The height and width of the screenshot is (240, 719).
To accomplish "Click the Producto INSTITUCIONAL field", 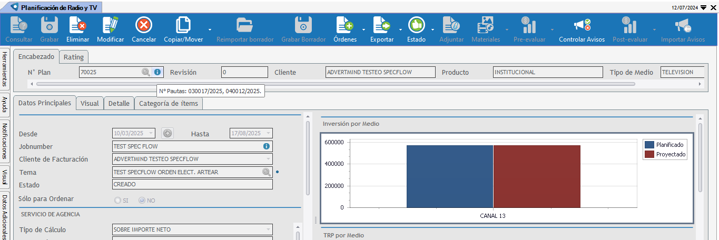I will coord(547,72).
